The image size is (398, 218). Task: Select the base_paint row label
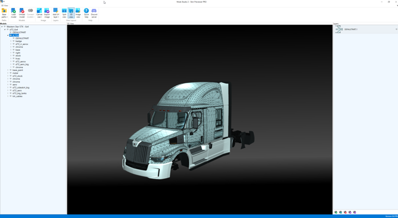point(18,70)
